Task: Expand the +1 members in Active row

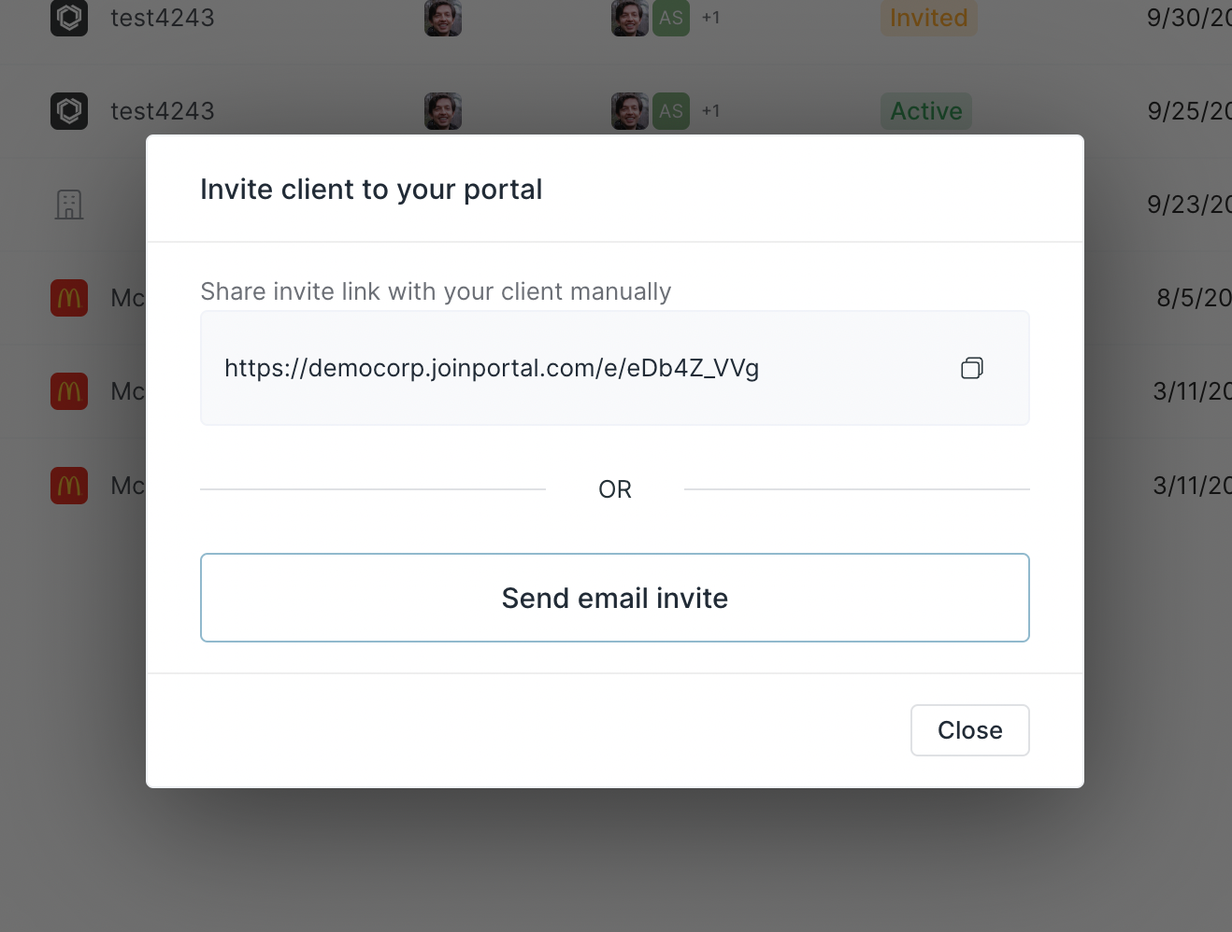Action: coord(711,111)
